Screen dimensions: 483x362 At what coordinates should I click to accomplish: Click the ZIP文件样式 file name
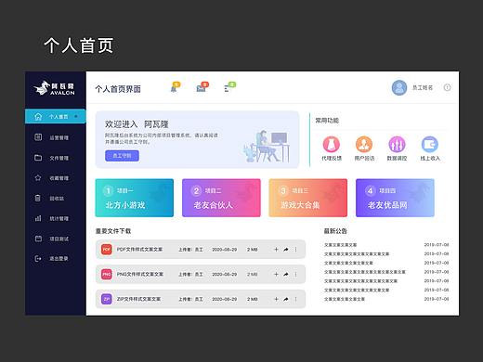pyautogui.click(x=138, y=299)
